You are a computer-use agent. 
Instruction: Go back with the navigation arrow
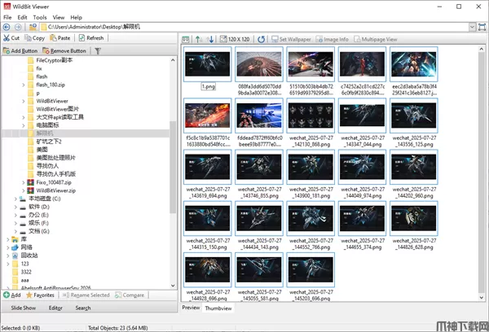(7, 27)
